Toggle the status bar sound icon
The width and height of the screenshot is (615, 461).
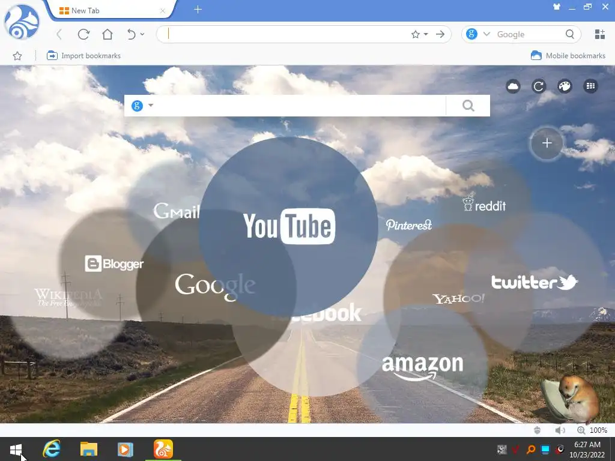[560, 430]
